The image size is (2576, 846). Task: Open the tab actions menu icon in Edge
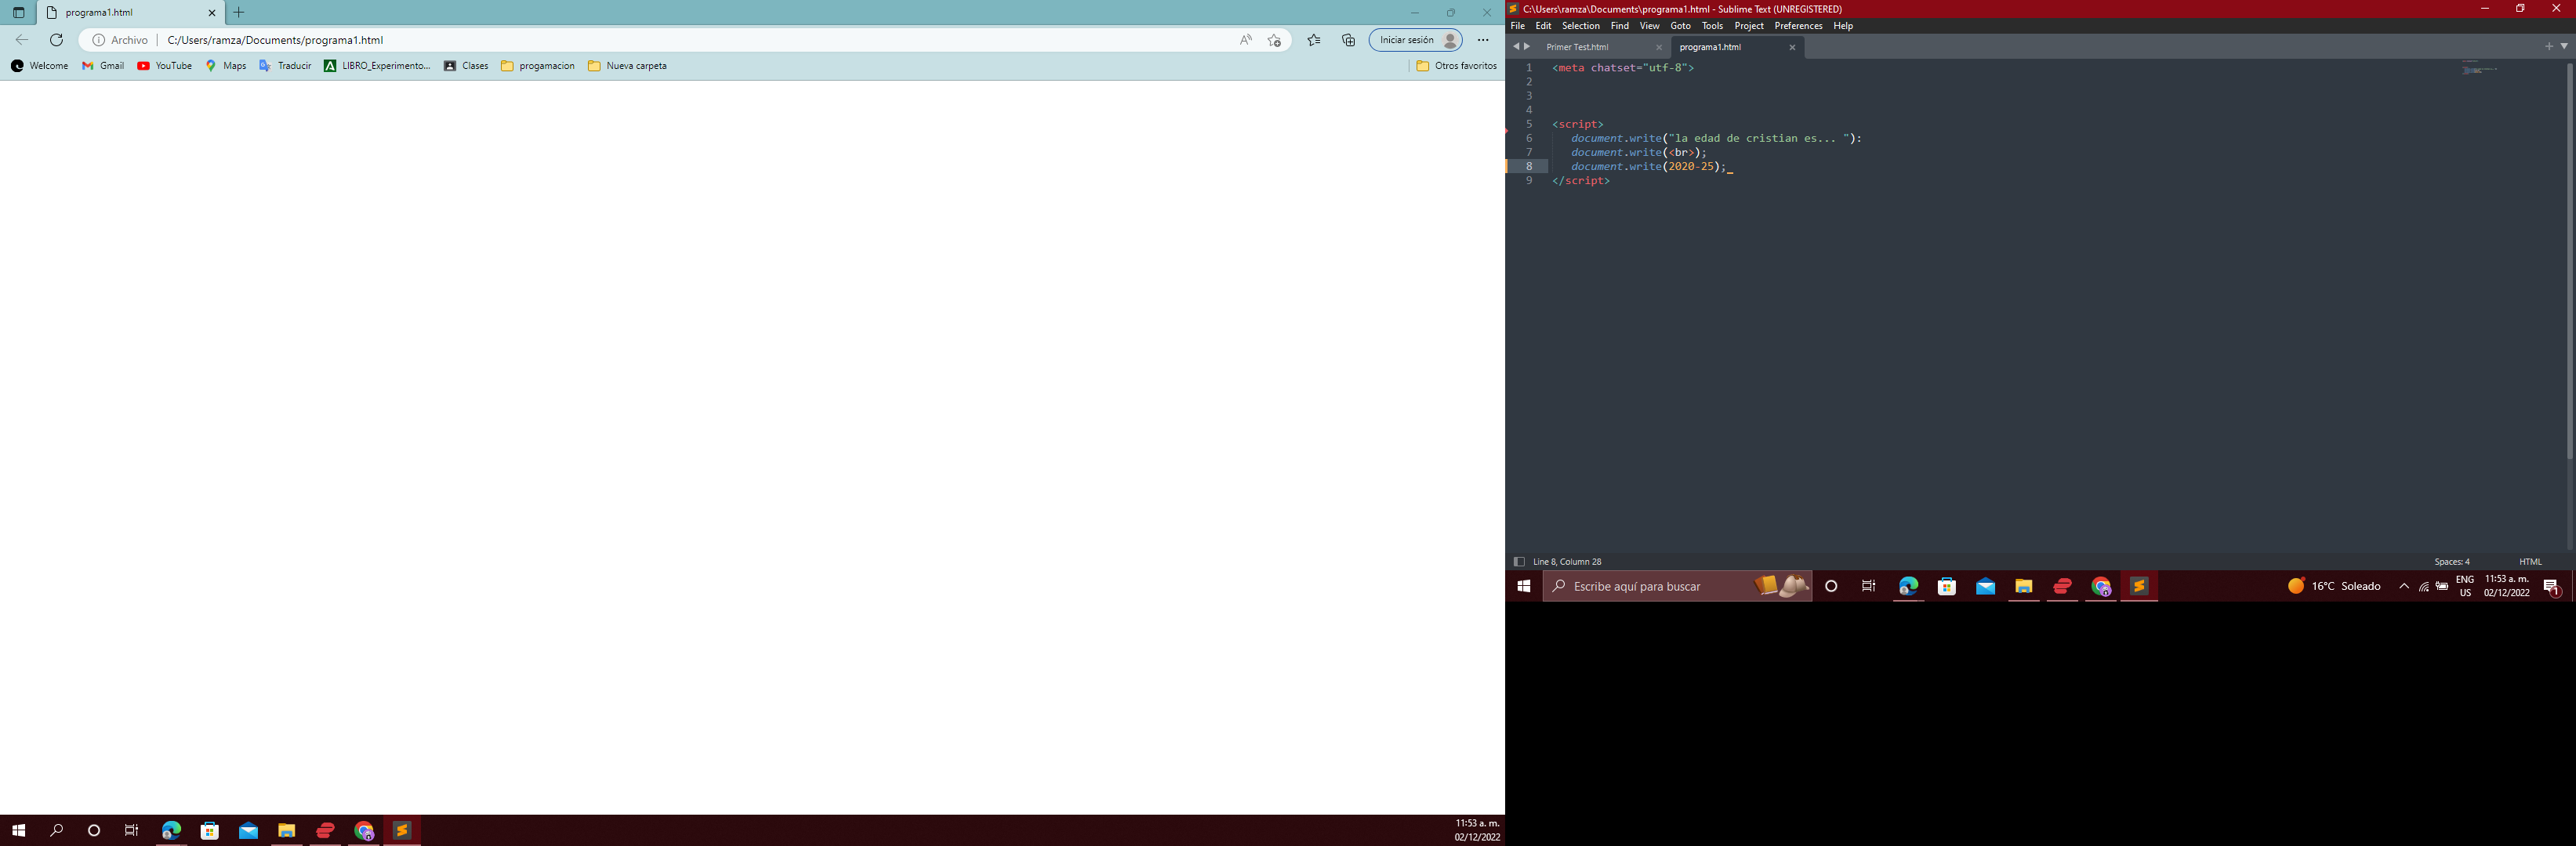[x=18, y=13]
